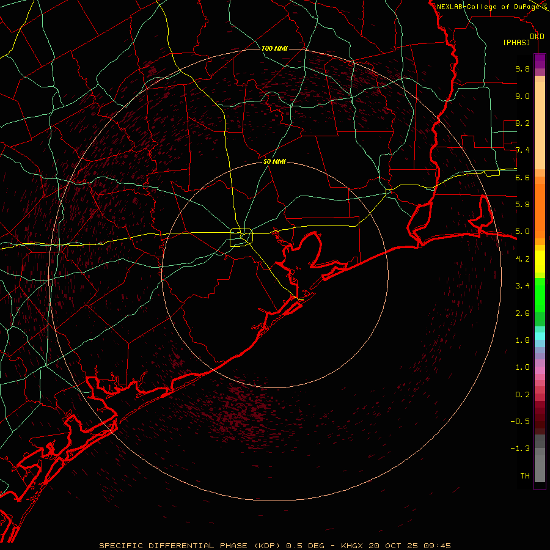Select the -1.3 scale label
This screenshot has width=550, height=550.
(520, 449)
